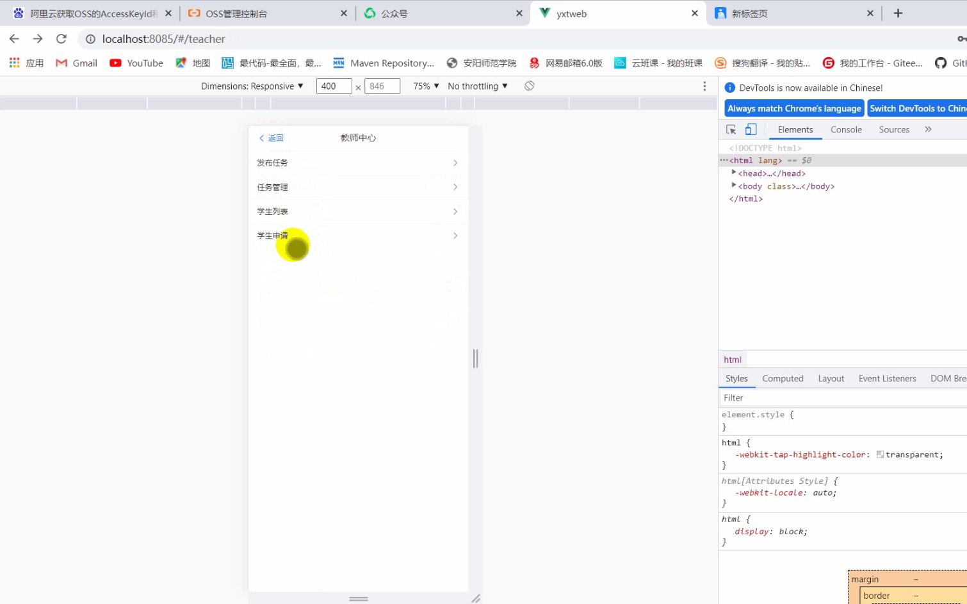This screenshot has height=604, width=967.
Task: Toggle the device toolbar icon
Action: (x=751, y=129)
